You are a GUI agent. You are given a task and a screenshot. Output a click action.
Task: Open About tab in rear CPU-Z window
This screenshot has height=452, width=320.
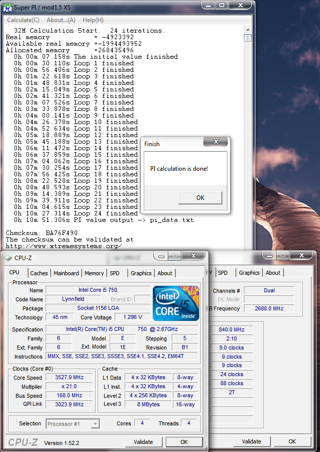tap(273, 273)
